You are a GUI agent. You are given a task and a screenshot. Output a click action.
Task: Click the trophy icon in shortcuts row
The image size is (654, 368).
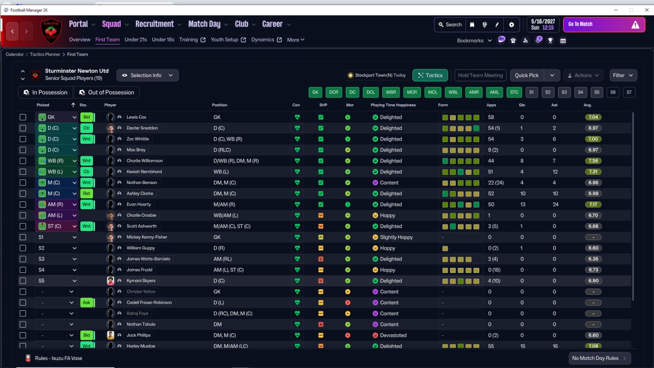point(550,40)
